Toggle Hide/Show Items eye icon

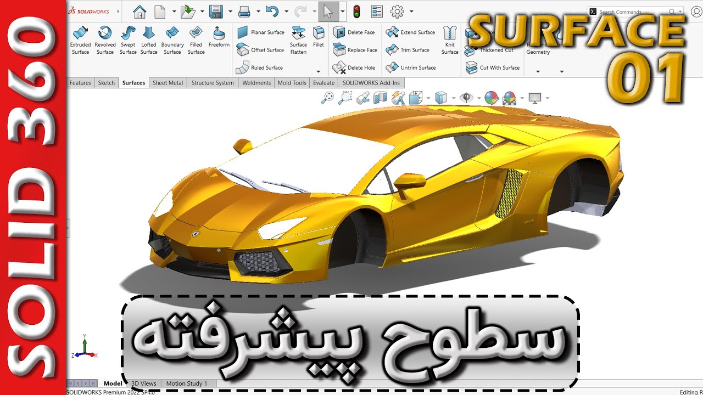(466, 98)
